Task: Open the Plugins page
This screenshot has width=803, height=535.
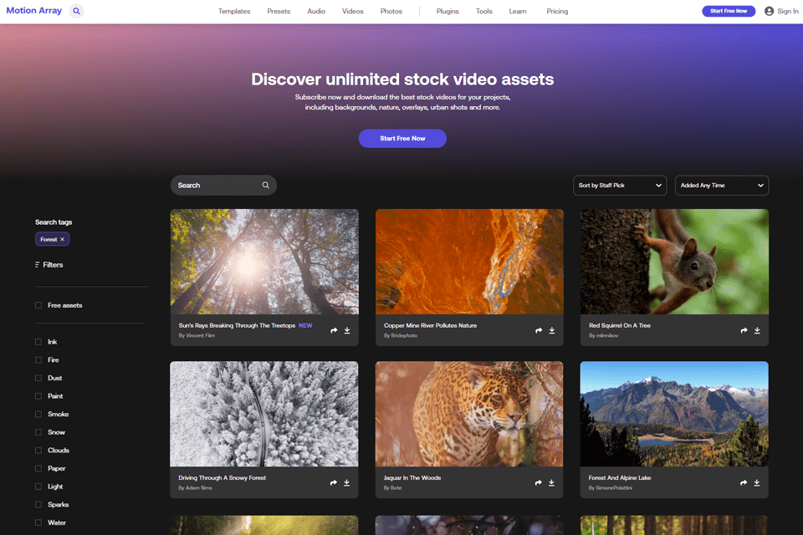Action: coord(448,11)
